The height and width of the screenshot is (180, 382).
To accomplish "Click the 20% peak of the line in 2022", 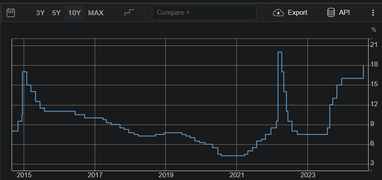I will [x=280, y=52].
